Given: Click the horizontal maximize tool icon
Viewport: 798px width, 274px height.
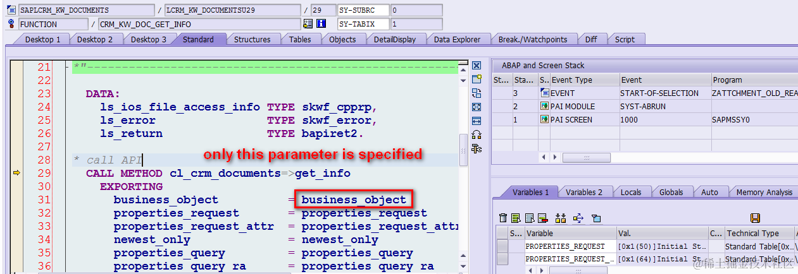Looking at the screenshot, I should (x=477, y=121).
